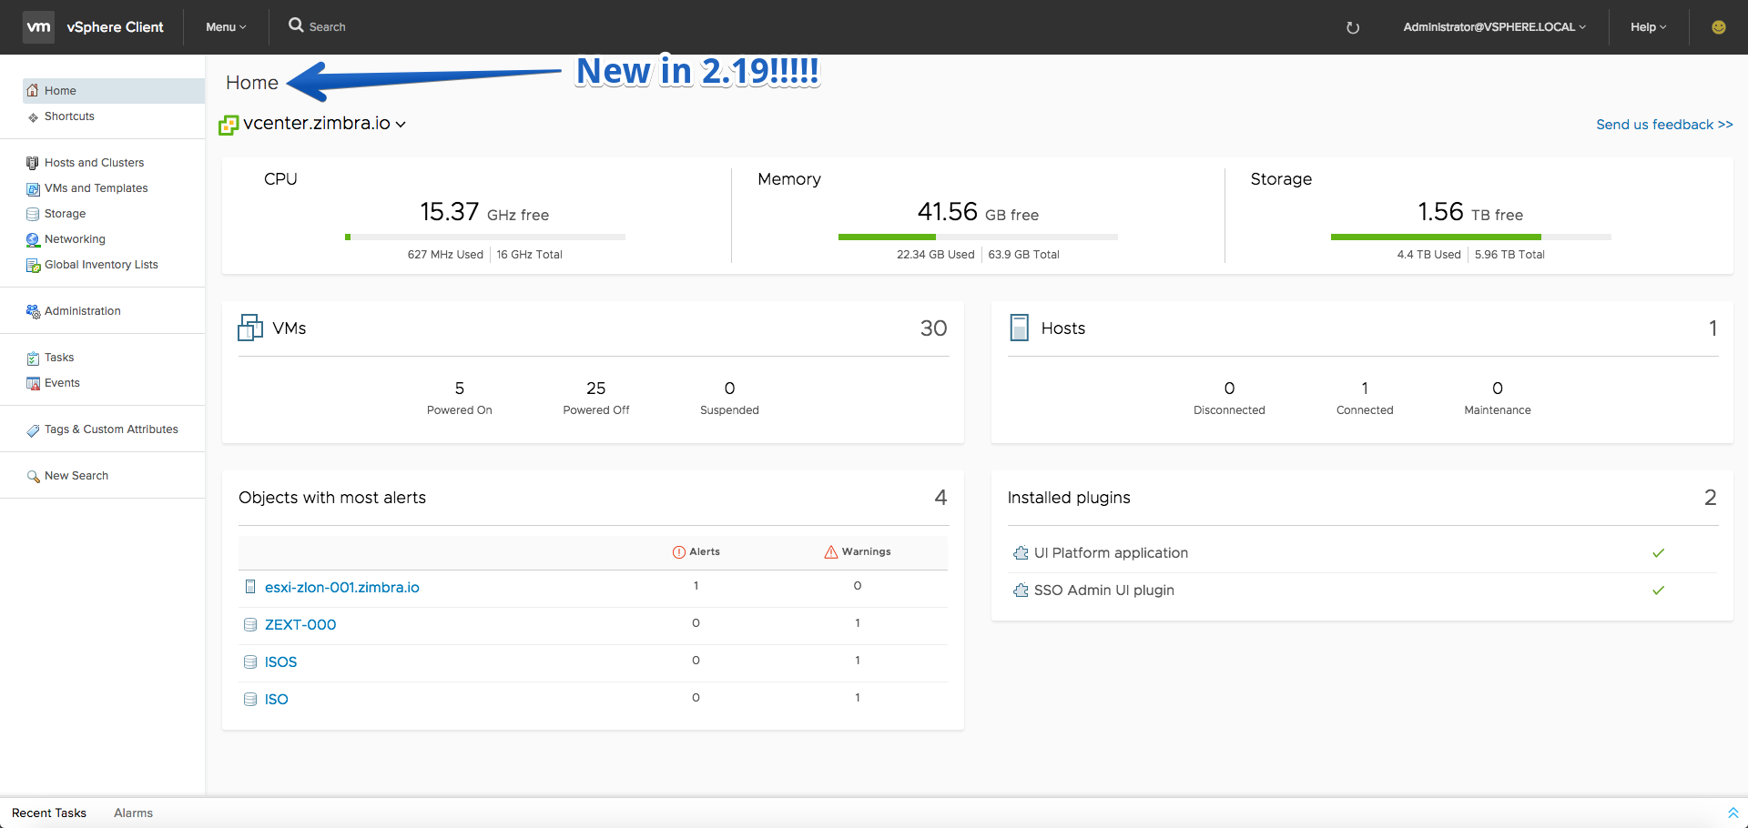
Task: Open the ISOS datastore link
Action: click(280, 662)
